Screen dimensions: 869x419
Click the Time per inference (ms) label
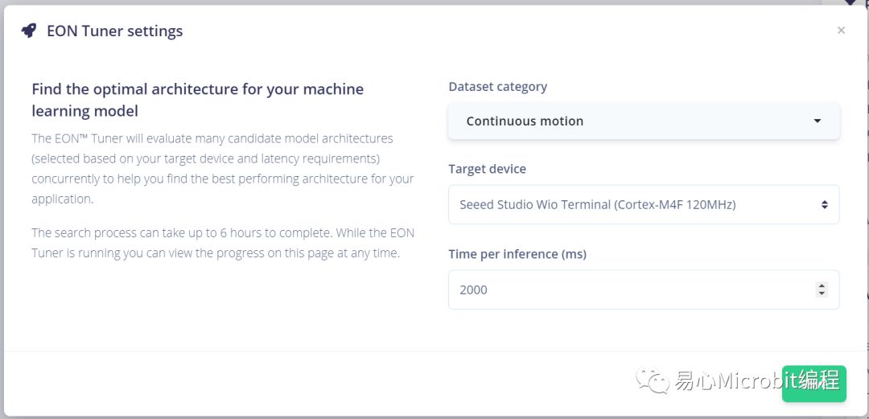517,254
